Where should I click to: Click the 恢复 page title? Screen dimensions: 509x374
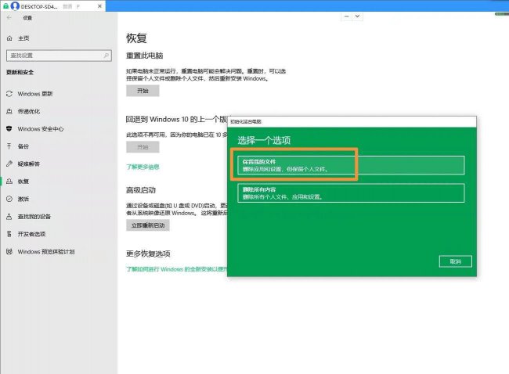137,38
